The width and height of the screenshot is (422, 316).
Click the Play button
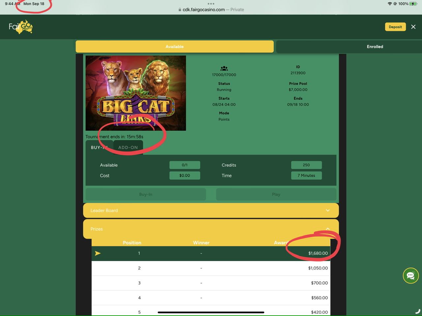click(x=276, y=194)
